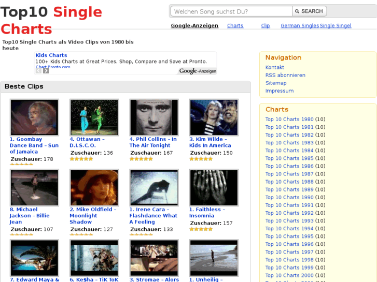
Task: Open the Kim Wilde video thumbnail
Action: pyautogui.click(x=214, y=117)
